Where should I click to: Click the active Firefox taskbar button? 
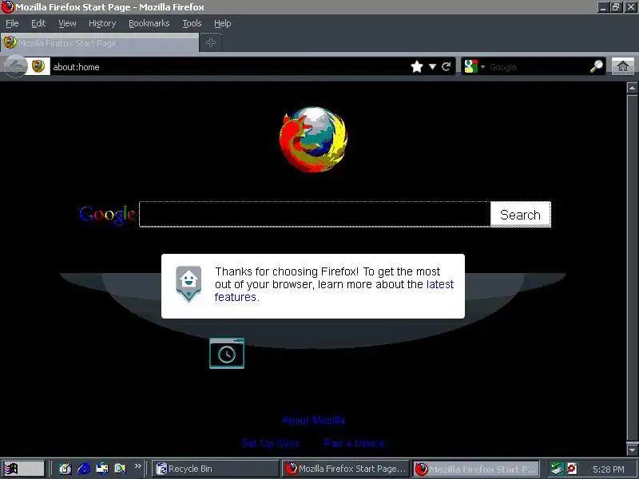pos(475,469)
